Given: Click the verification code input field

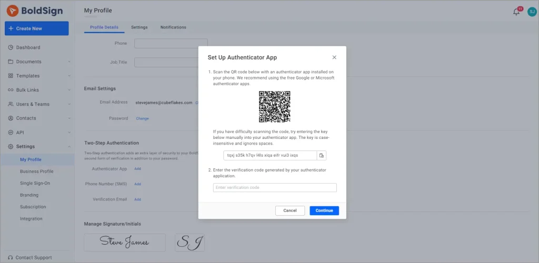Looking at the screenshot, I should [x=274, y=187].
